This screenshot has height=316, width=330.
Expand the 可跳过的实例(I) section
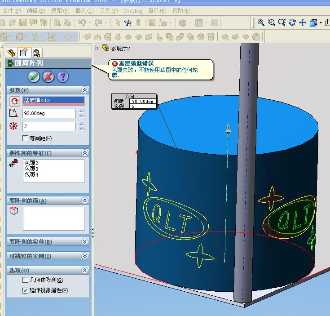[84, 256]
